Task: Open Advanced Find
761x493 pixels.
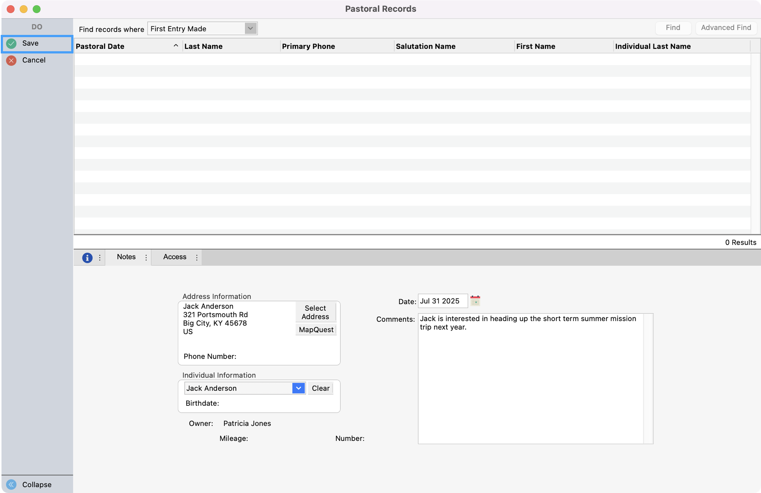Action: [x=726, y=27]
